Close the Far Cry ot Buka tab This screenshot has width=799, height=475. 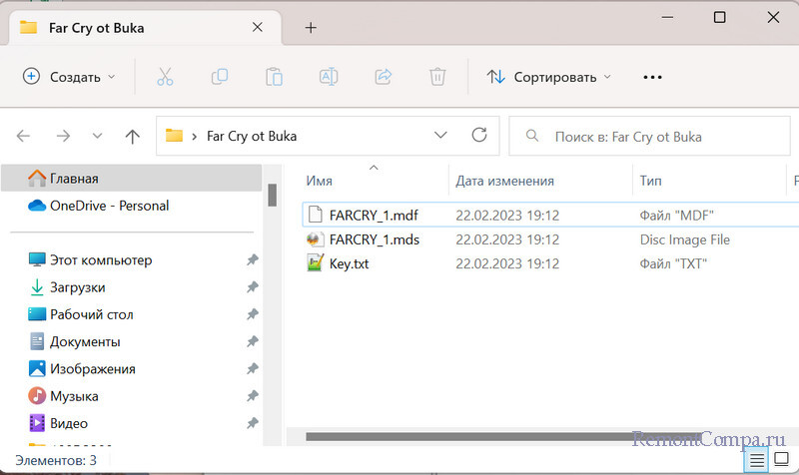pyautogui.click(x=258, y=27)
